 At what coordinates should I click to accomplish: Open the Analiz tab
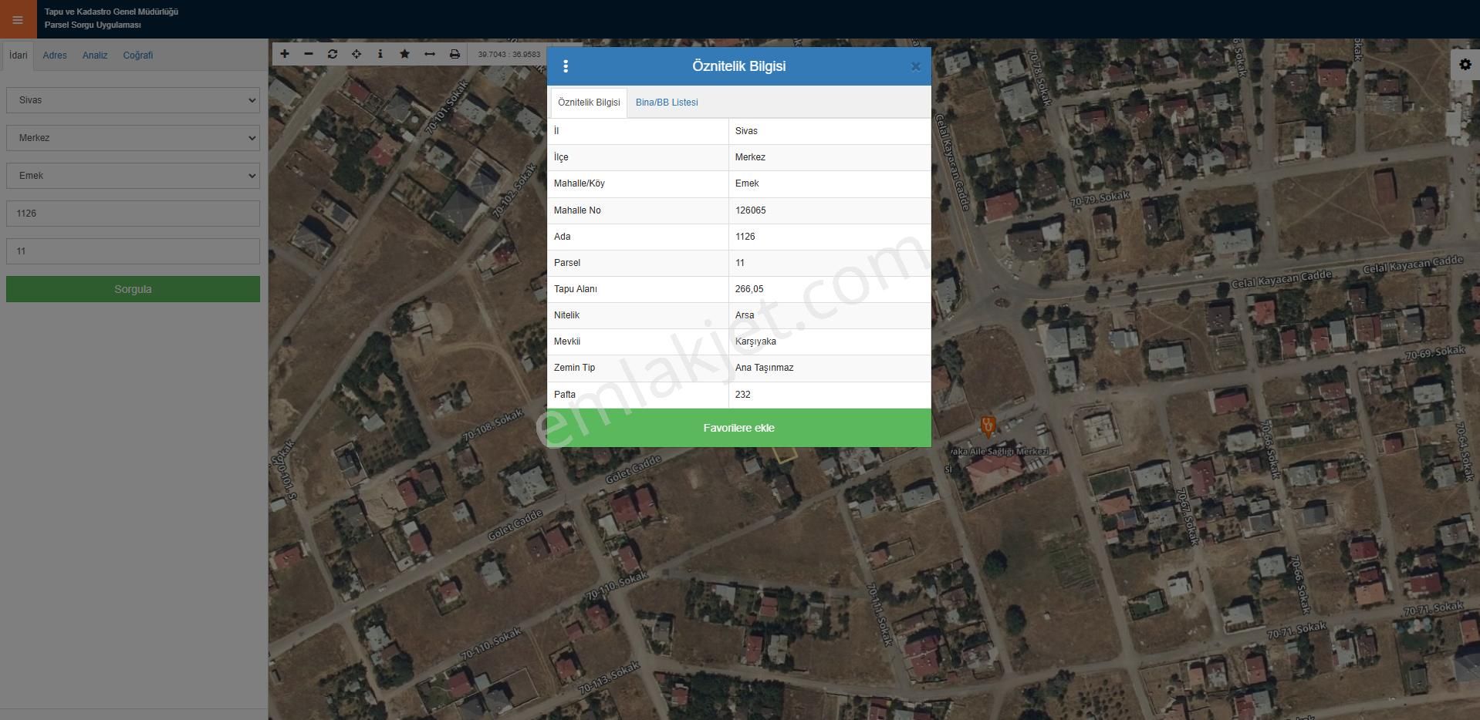tap(95, 56)
